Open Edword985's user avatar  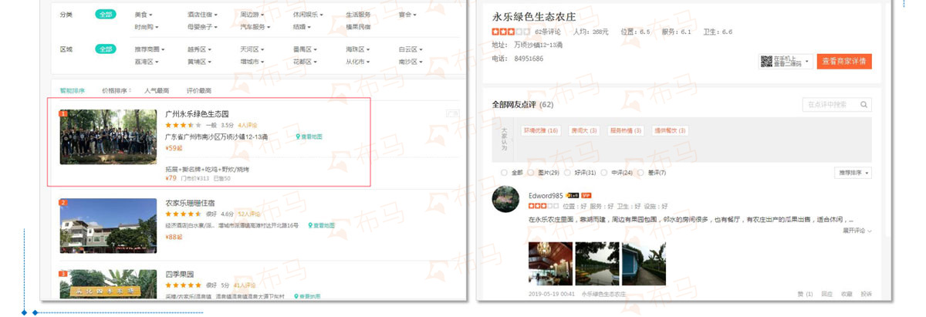coord(505,200)
